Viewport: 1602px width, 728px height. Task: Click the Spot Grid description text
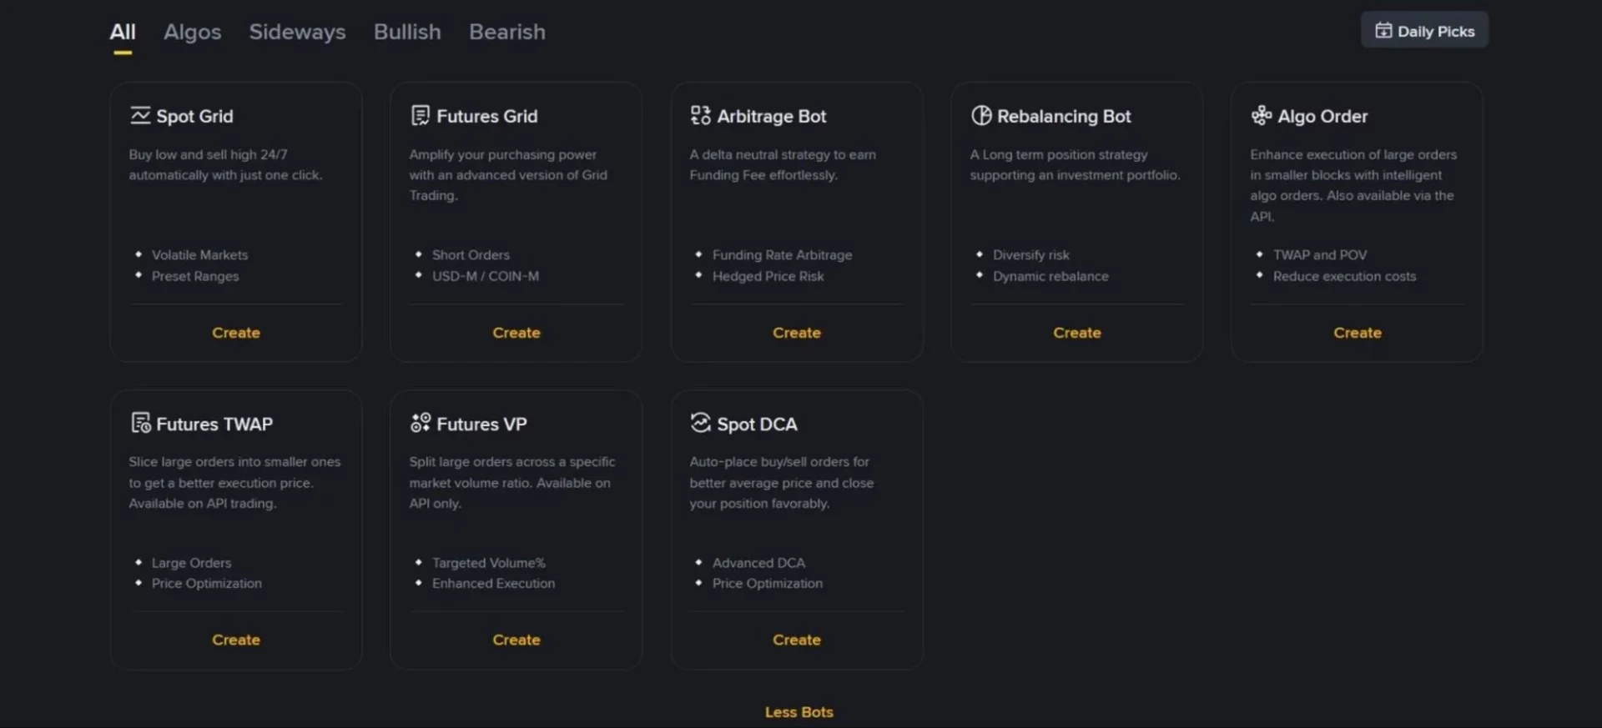coord(225,164)
